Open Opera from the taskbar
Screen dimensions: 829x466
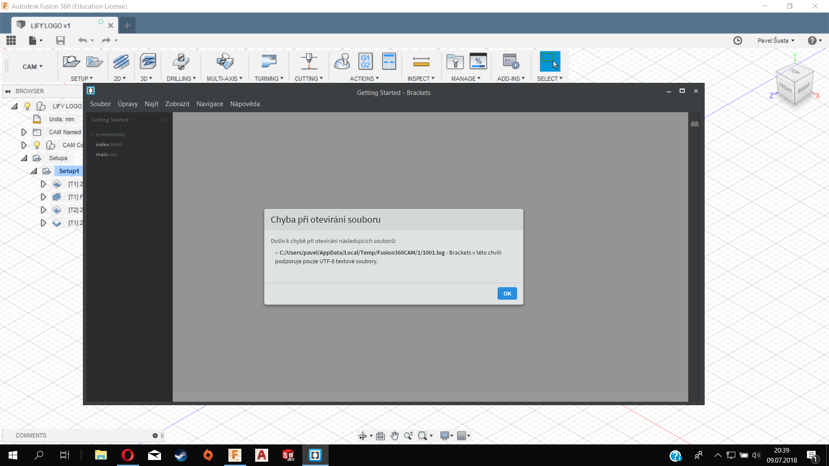(x=128, y=455)
